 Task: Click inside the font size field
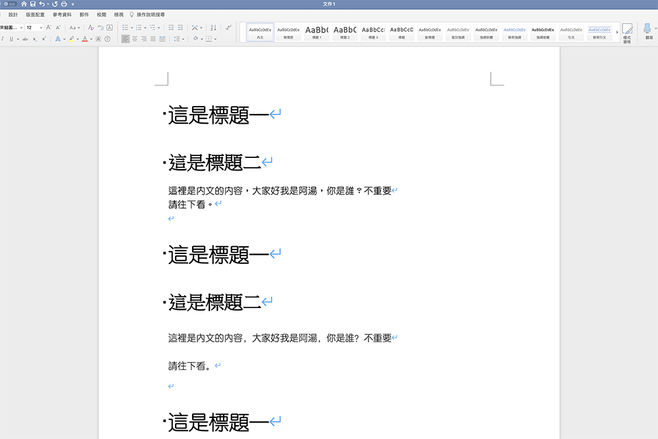tap(30, 27)
